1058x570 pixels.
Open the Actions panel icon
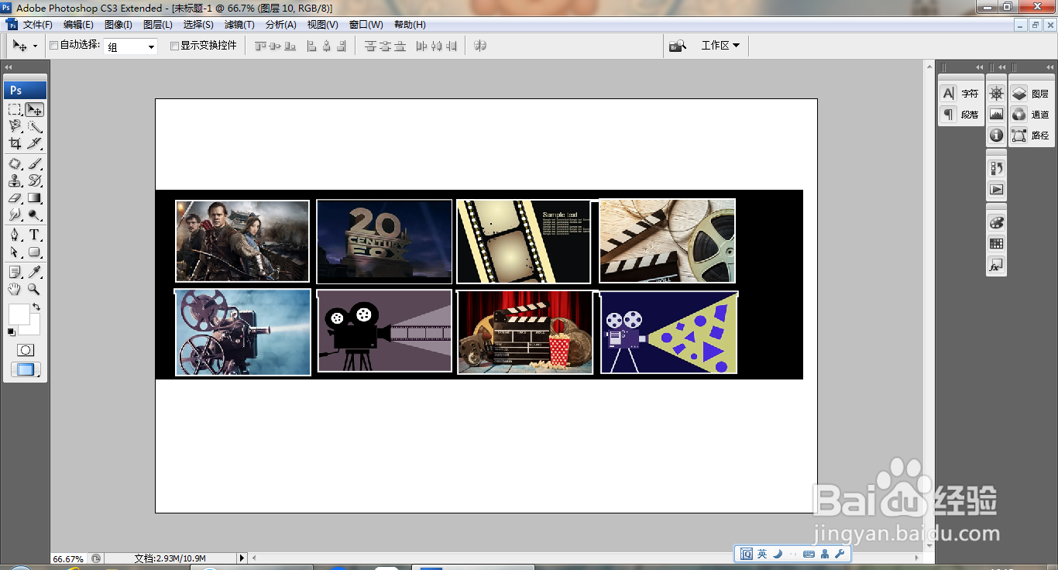[997, 189]
